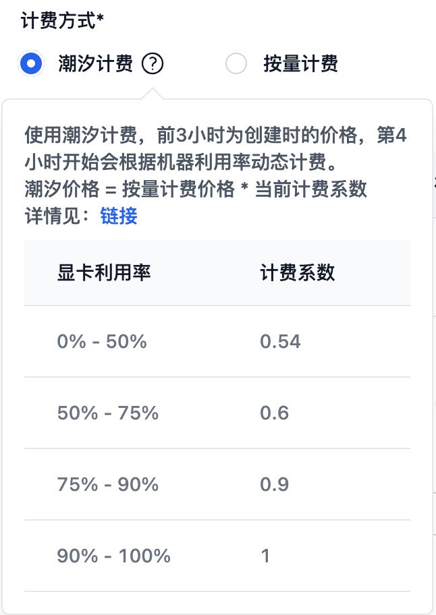Click the question mark help icon beside 潮汐计费
The width and height of the screenshot is (436, 615).
tap(153, 63)
